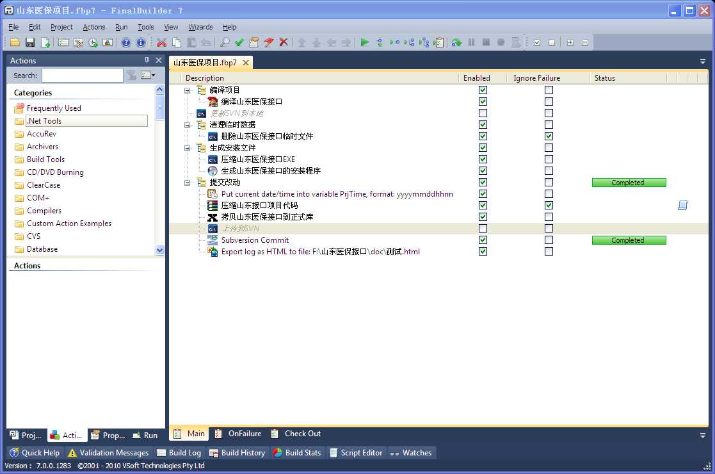Click the plus expand-all toolbar icon
Screen dimensions: 715x474
coord(570,42)
